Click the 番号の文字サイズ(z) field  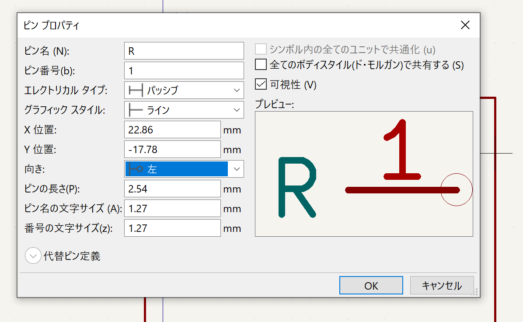[x=172, y=228]
